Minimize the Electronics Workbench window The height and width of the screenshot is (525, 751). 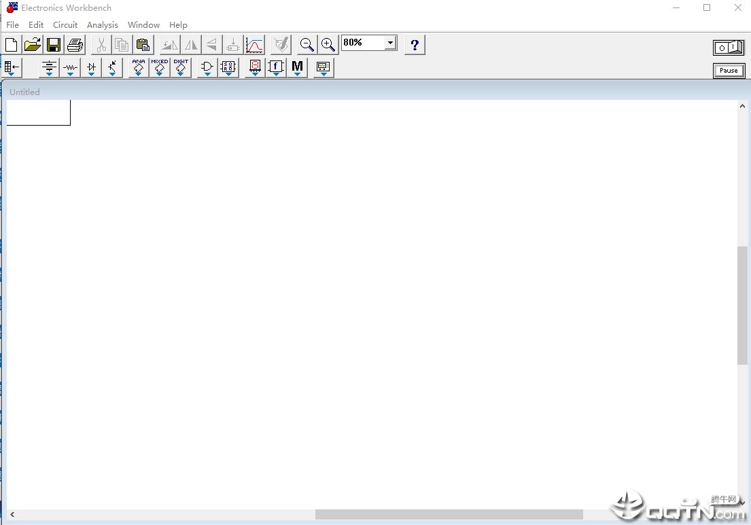point(676,7)
